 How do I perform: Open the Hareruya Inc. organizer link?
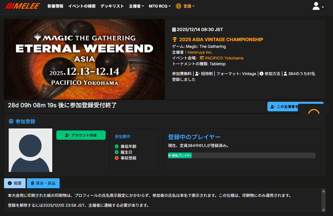click(200, 52)
